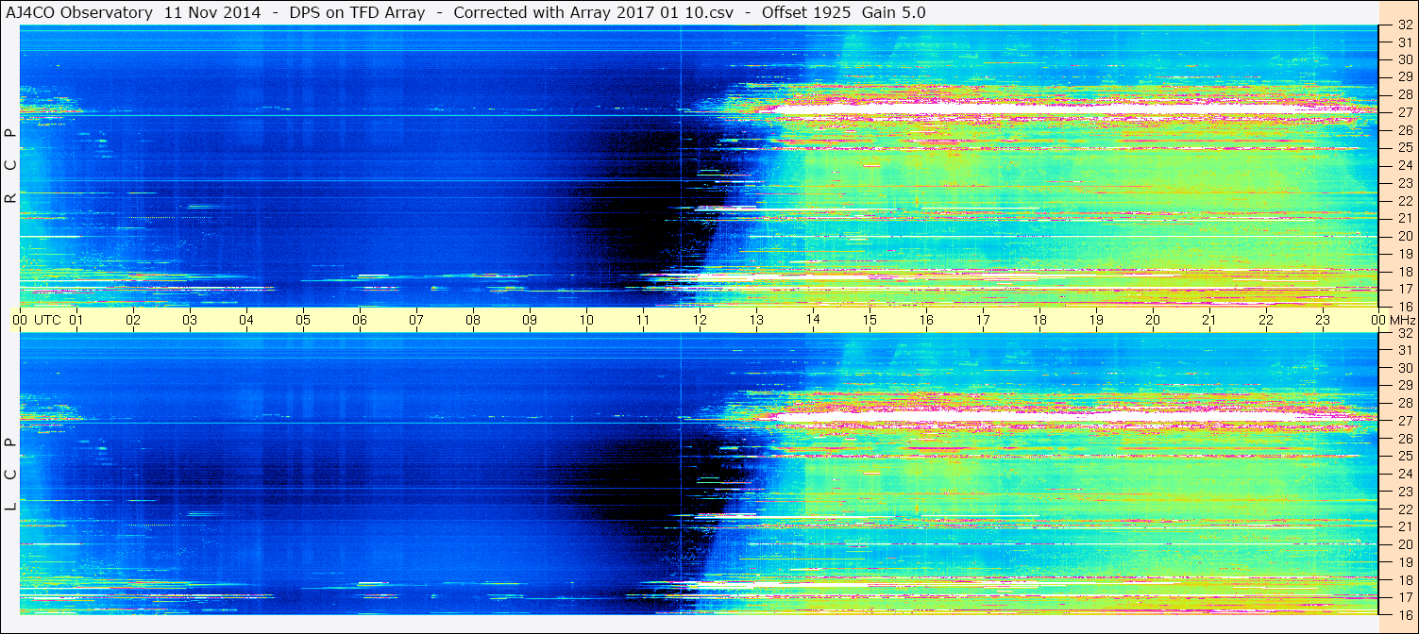
Task: Select the 11 hour tick label
Action: click(643, 320)
